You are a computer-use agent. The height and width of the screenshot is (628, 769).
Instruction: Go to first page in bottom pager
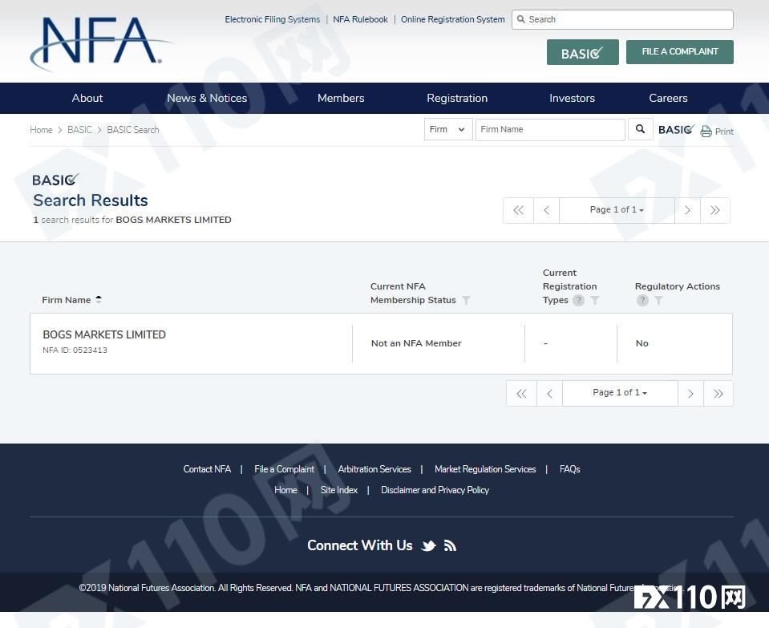point(522,394)
